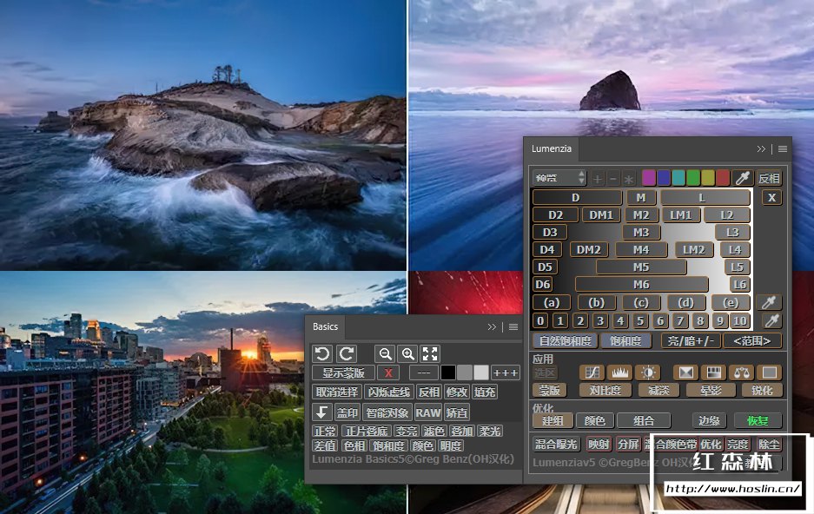The height and width of the screenshot is (514, 814).
Task: Toggle 饱和度 mode in Lumenzia
Action: [x=625, y=340]
